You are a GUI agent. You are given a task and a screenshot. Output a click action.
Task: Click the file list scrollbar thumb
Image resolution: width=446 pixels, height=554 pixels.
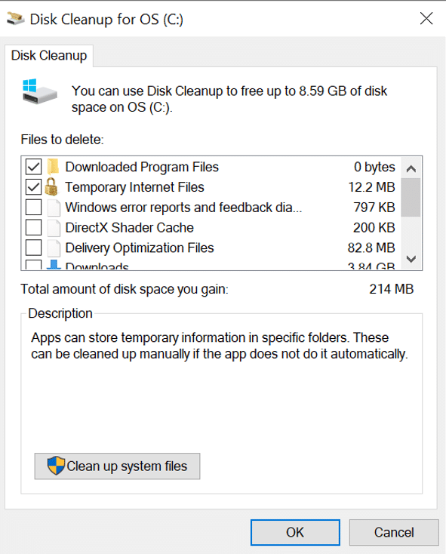pos(411,197)
